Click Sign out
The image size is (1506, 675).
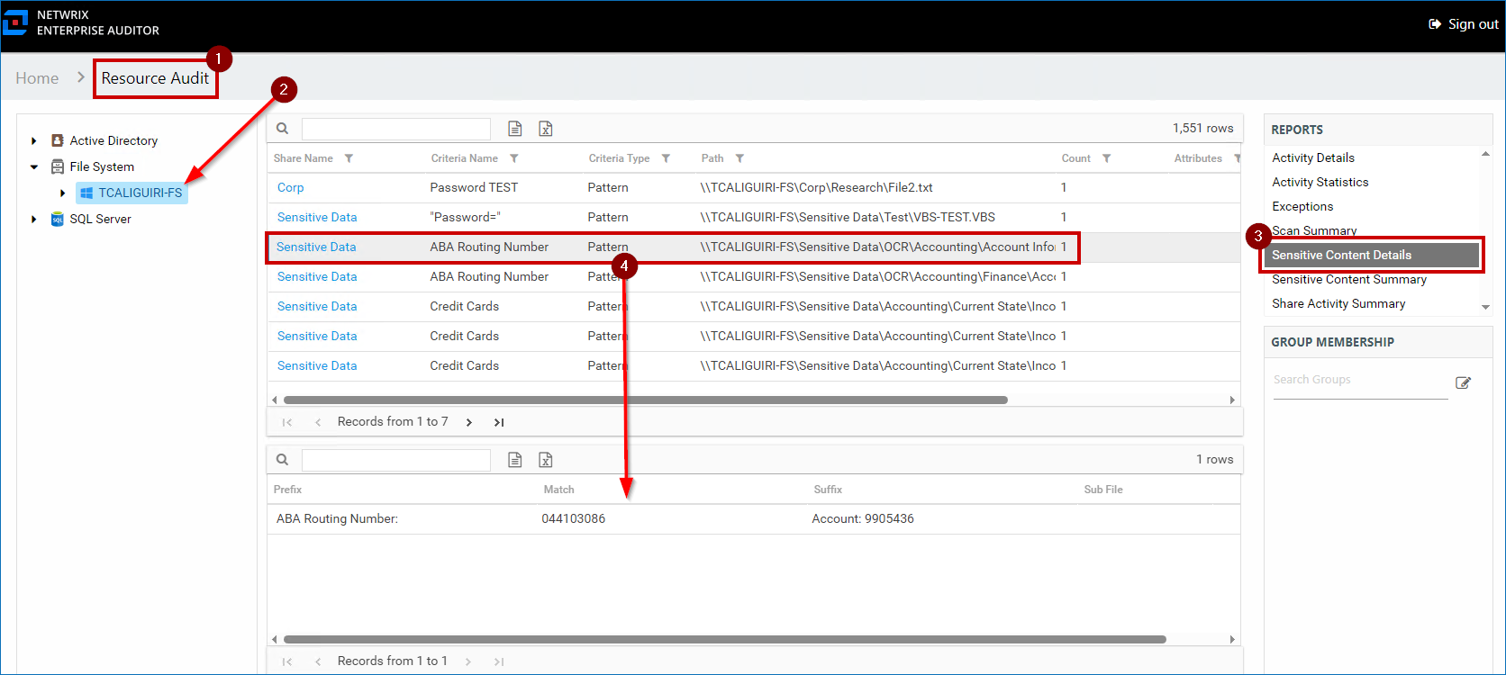click(1464, 24)
